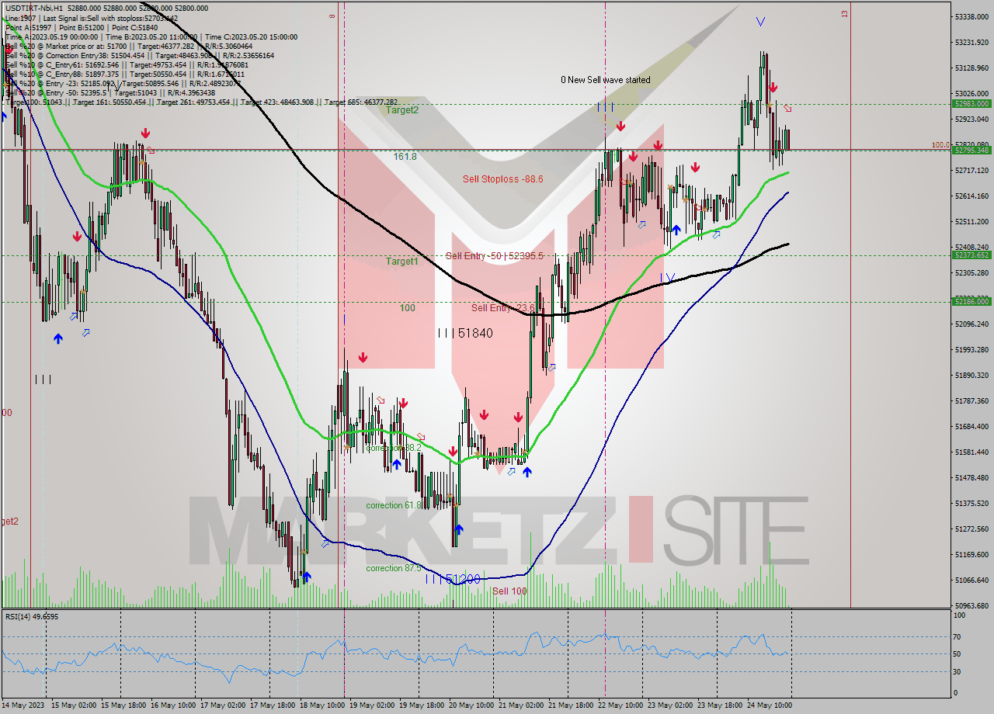Click '0 New Sell wave started' label

[x=606, y=80]
